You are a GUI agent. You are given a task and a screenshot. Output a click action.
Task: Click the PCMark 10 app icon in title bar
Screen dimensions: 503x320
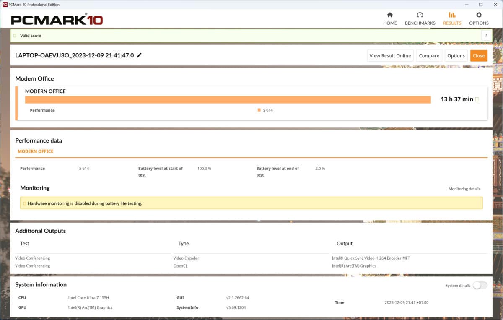click(5, 5)
